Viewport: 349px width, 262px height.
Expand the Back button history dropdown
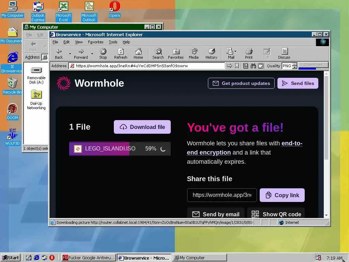point(70,54)
